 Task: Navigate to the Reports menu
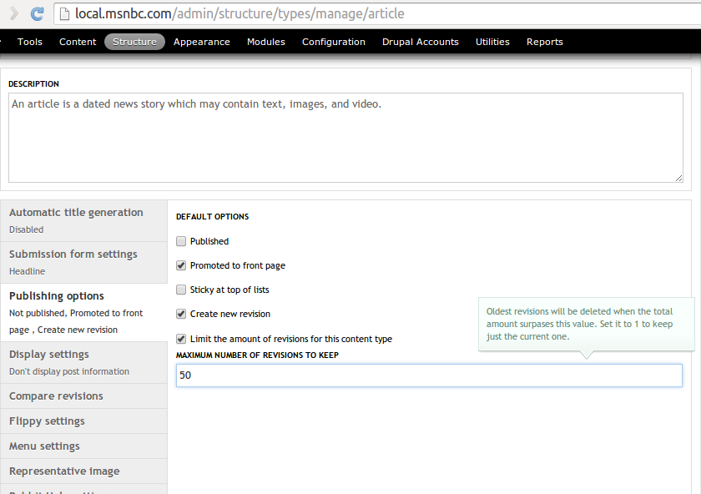tap(544, 42)
